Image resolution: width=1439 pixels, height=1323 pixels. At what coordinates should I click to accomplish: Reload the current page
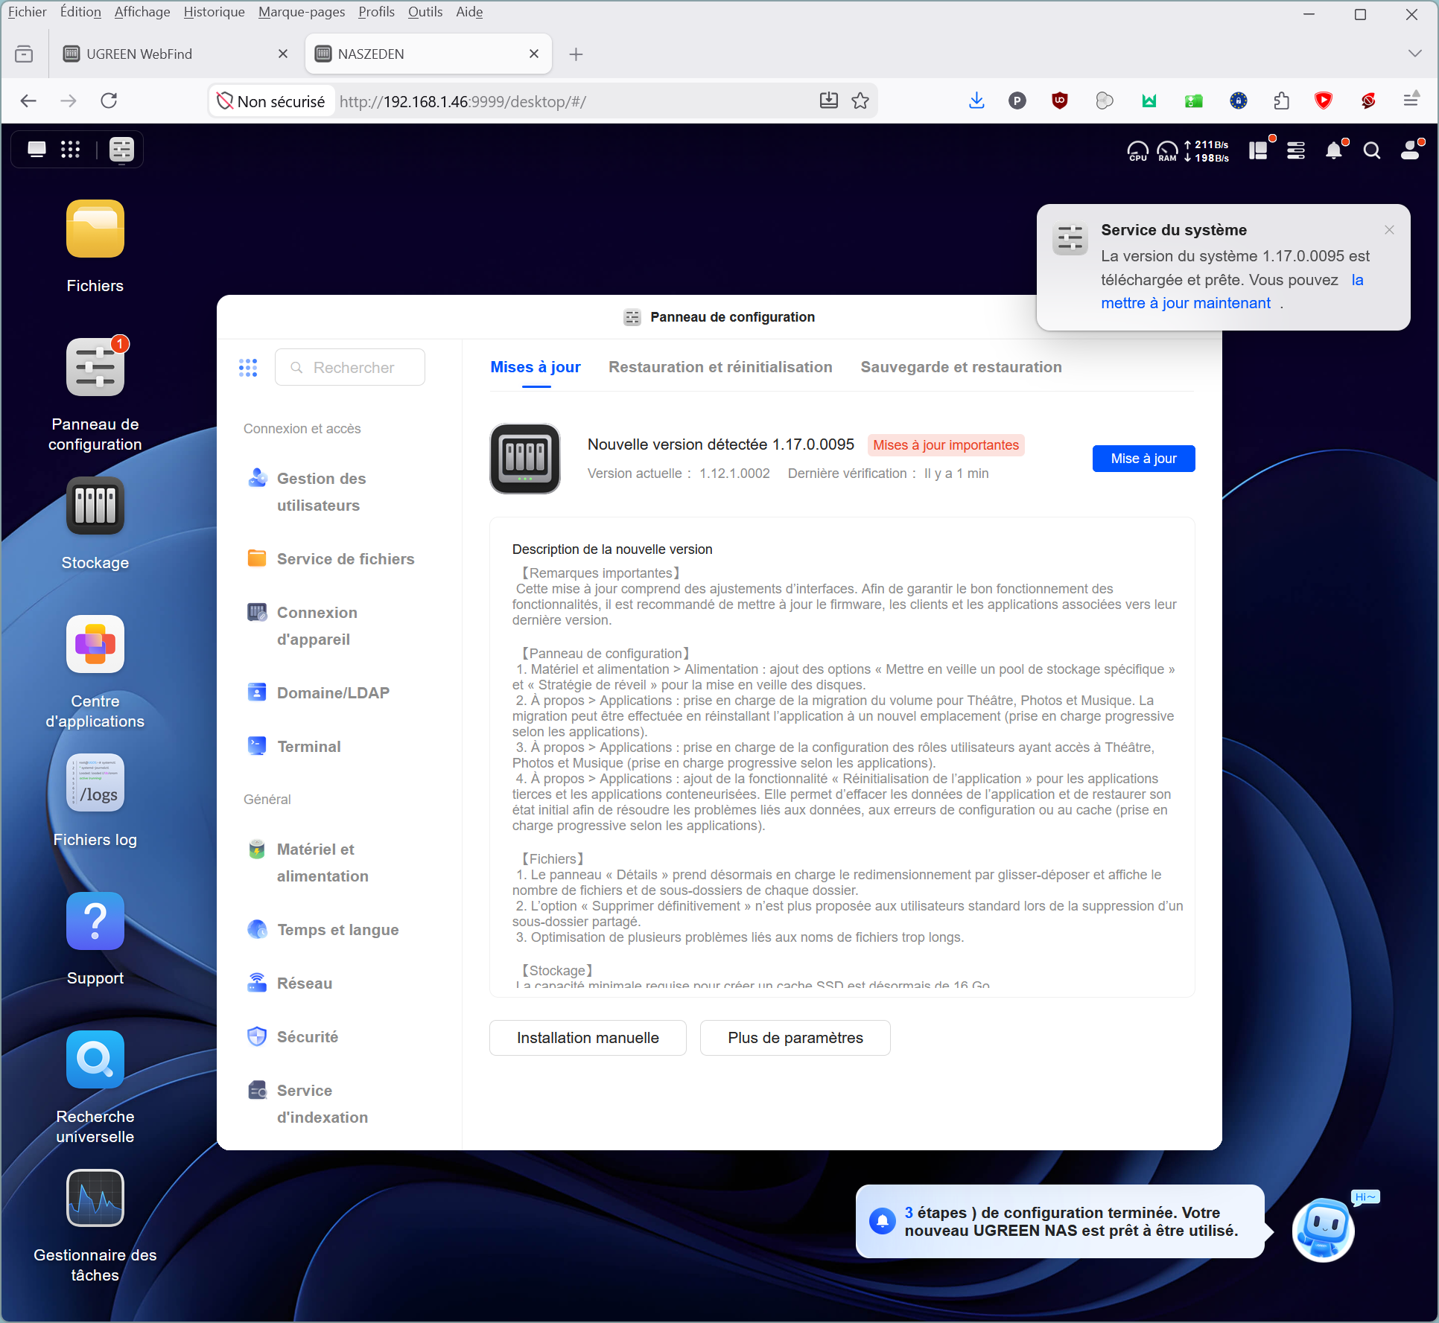tap(109, 101)
